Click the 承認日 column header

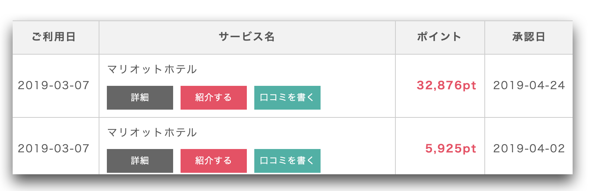[x=529, y=37]
